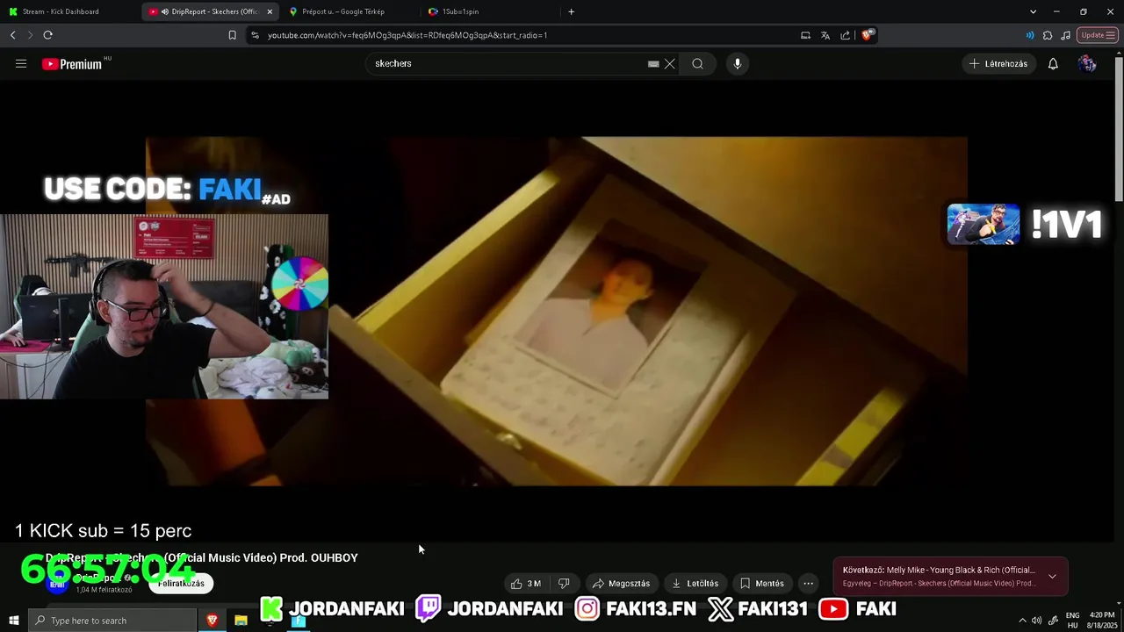Open the Brave Shields lion icon

point(866,35)
